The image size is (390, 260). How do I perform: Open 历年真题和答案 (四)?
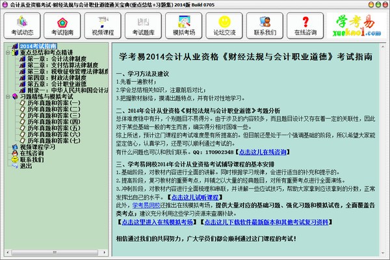(x=54, y=122)
